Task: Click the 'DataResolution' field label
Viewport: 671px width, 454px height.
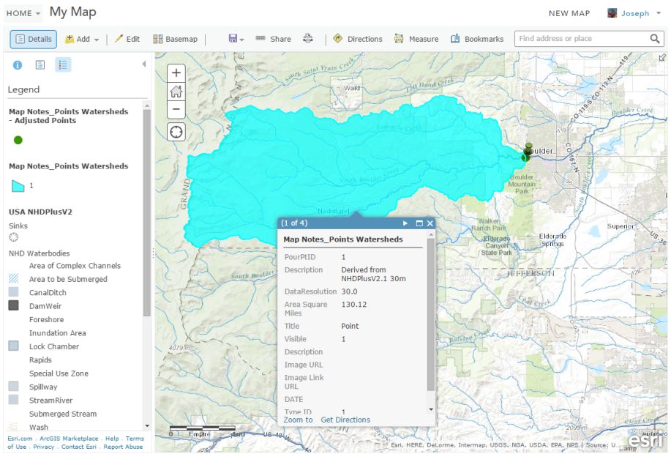Action: (x=311, y=291)
